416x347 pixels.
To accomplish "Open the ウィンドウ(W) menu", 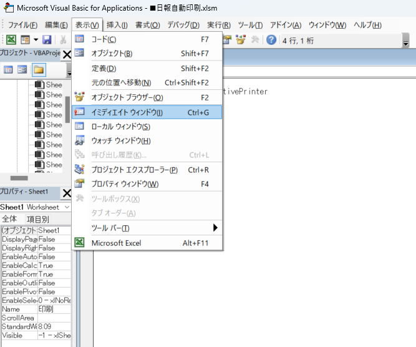I will (327, 25).
